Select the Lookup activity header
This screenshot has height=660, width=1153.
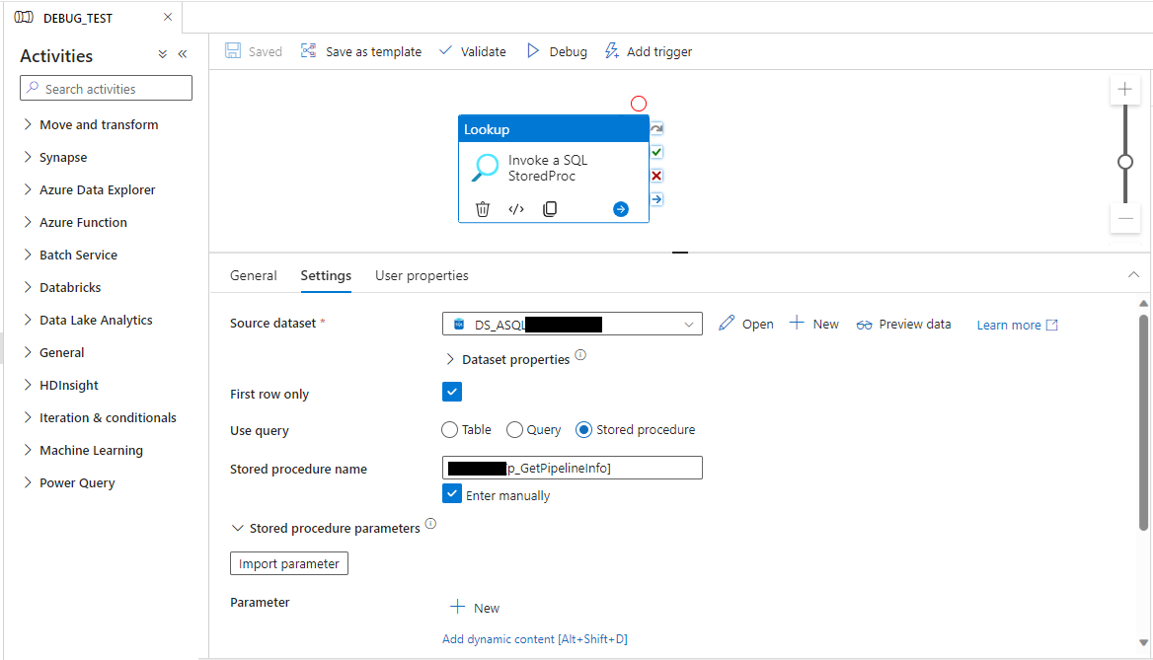pos(553,129)
